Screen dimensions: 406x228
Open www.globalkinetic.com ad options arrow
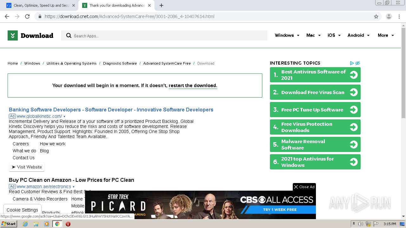pyautogui.click(x=64, y=117)
